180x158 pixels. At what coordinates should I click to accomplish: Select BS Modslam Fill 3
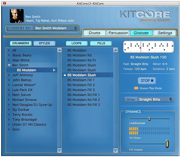click(81, 90)
